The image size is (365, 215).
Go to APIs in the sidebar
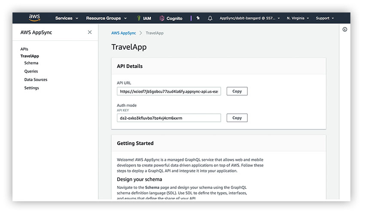24,49
